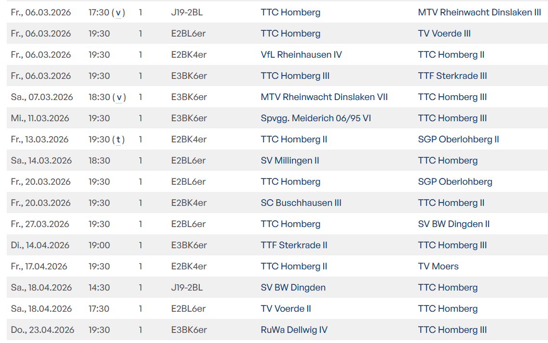Open TTF Sterkrade II team link
This screenshot has width=548, height=343.
[x=294, y=245]
